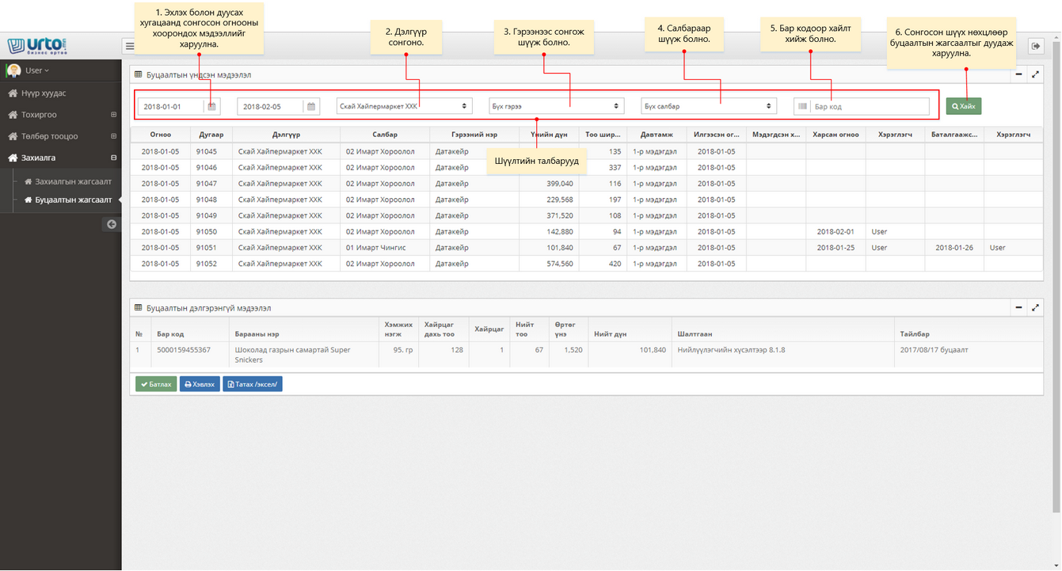Sort by the Харсан огноо column header
Image resolution: width=1062 pixels, height=571 pixels.
pos(836,135)
